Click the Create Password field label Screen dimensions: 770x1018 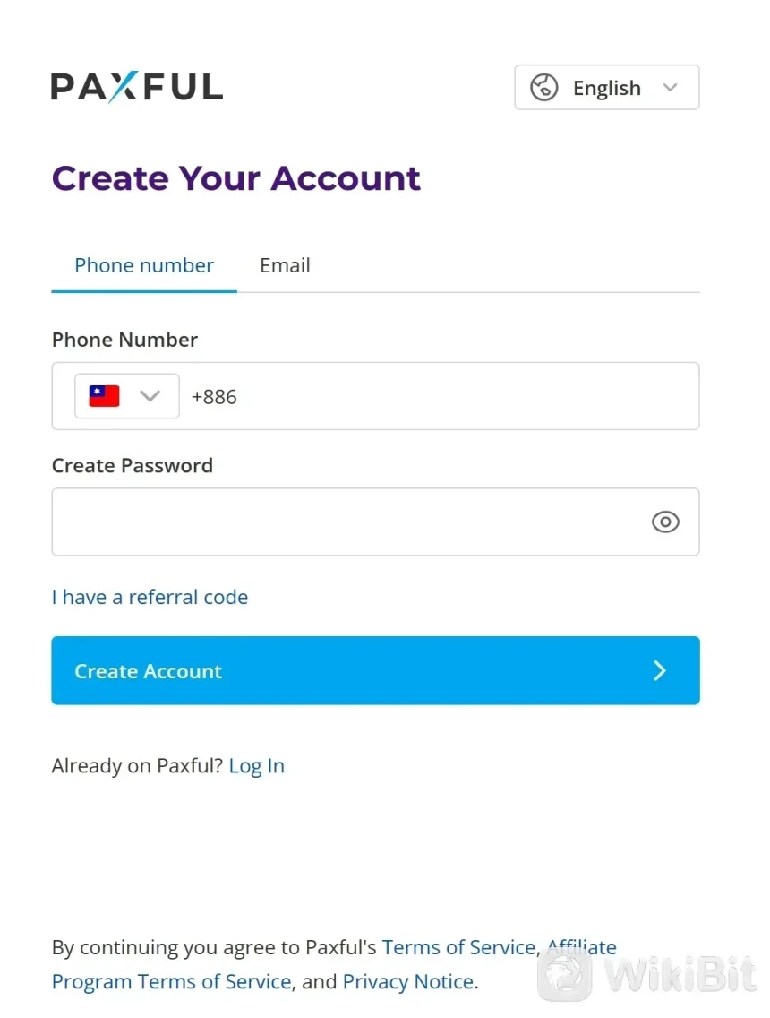[x=133, y=465]
